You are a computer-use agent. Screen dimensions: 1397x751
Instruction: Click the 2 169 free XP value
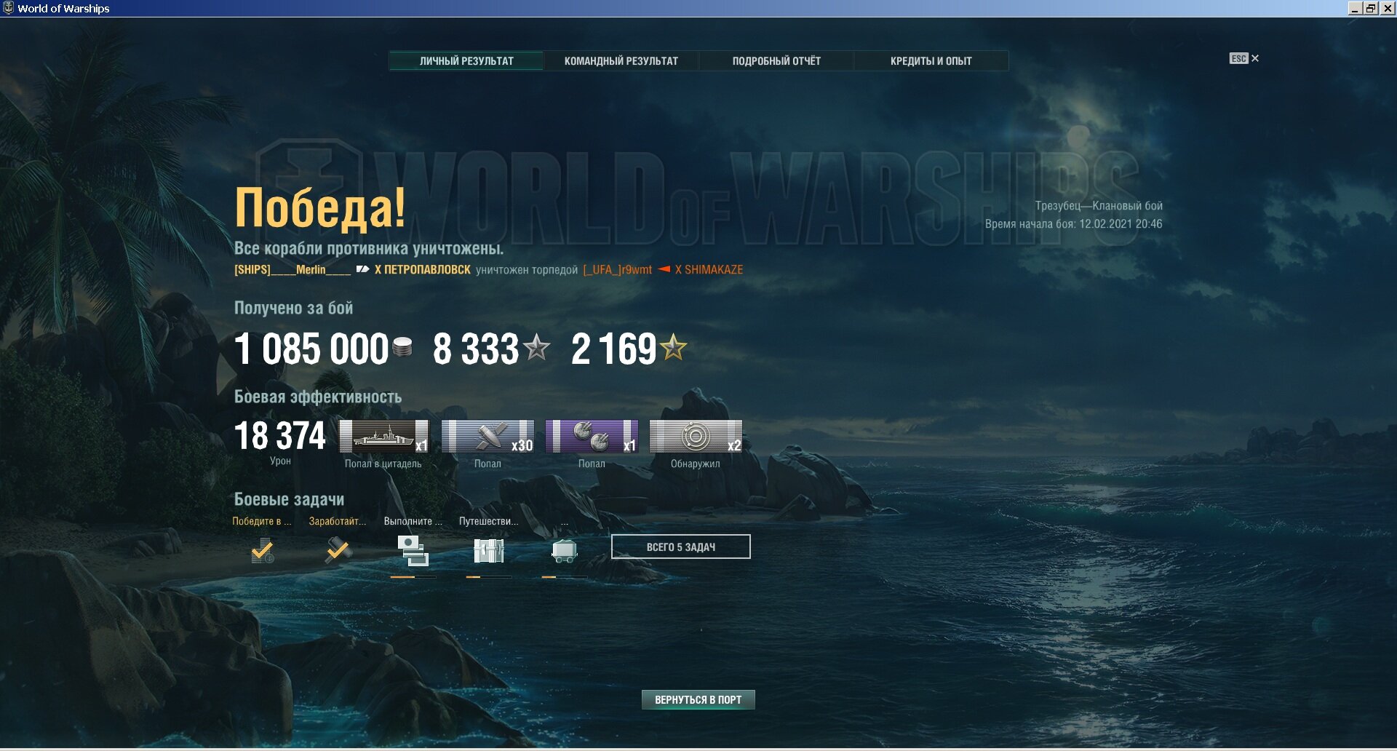coord(614,349)
